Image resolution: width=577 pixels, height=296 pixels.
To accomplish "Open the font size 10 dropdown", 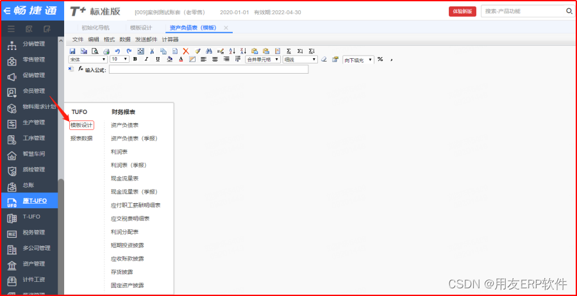I will pos(120,59).
